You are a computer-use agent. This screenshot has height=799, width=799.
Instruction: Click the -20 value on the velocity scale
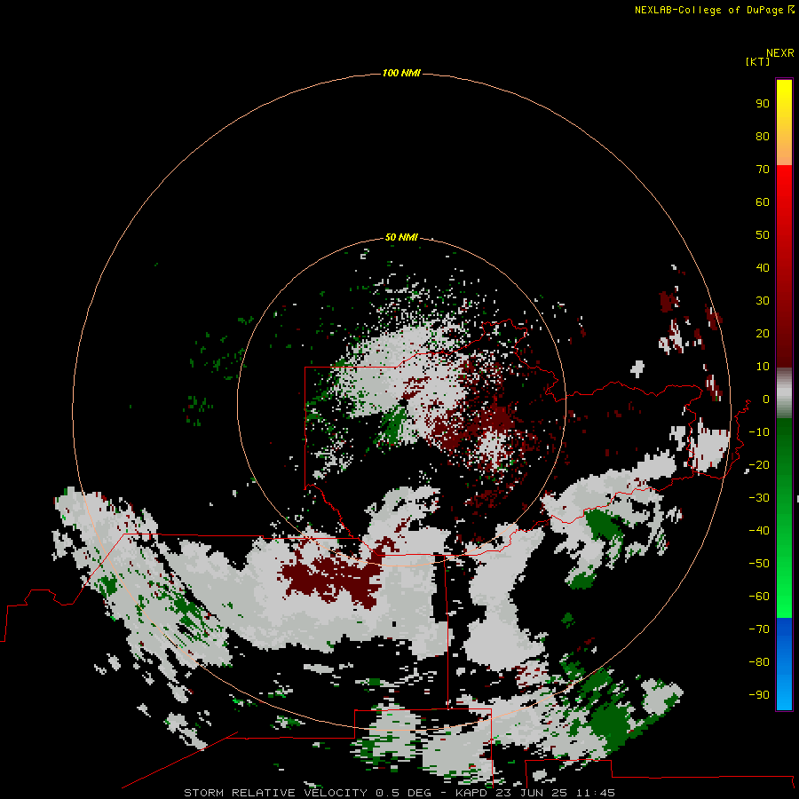pos(759,464)
